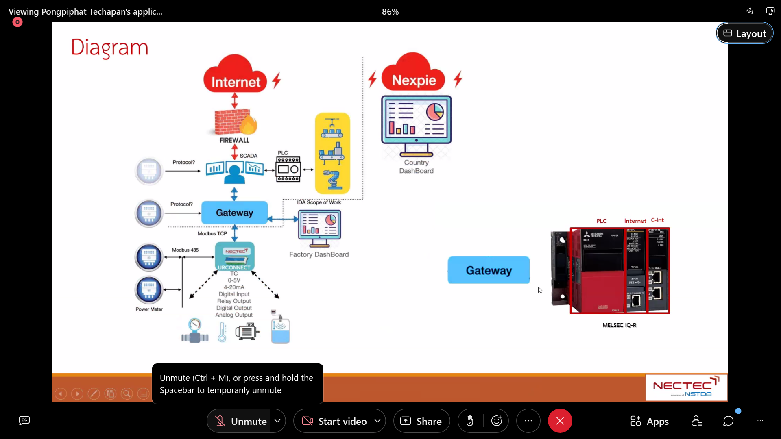781x439 pixels.
Task: Click the thermometer sensor icon
Action: (222, 332)
